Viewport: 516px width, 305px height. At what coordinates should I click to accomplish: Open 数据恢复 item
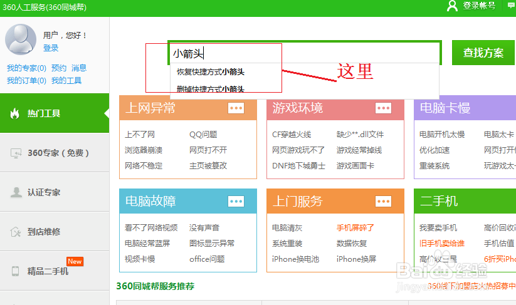click(x=352, y=244)
